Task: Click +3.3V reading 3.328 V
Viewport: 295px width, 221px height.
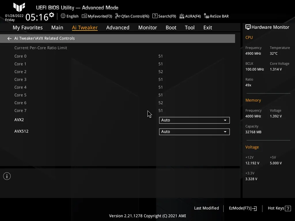Action: 251,179
